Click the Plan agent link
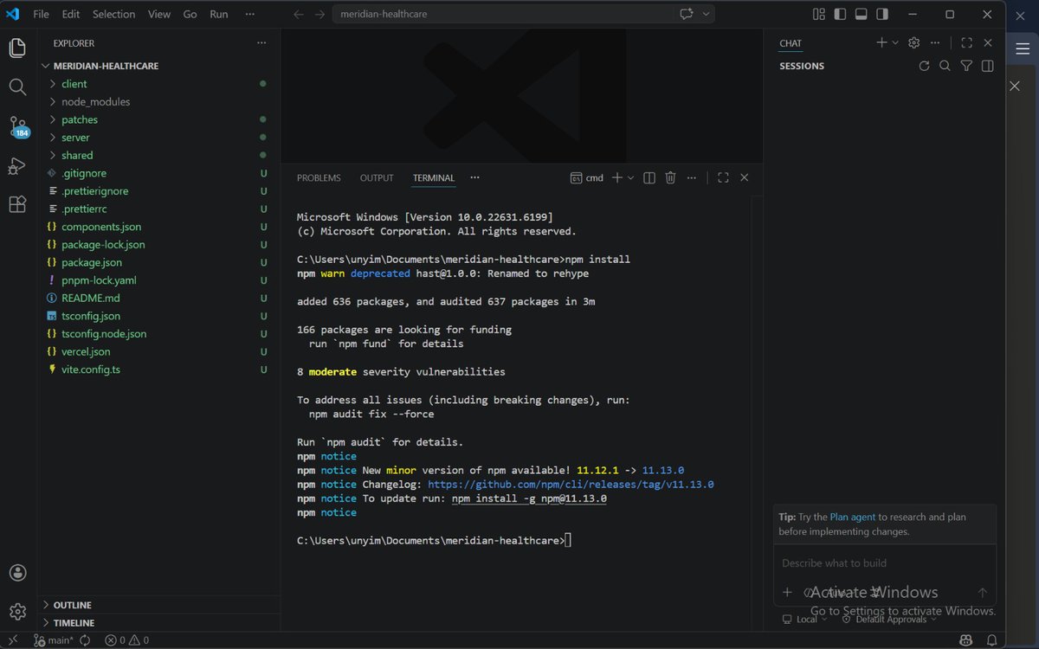 tap(853, 517)
